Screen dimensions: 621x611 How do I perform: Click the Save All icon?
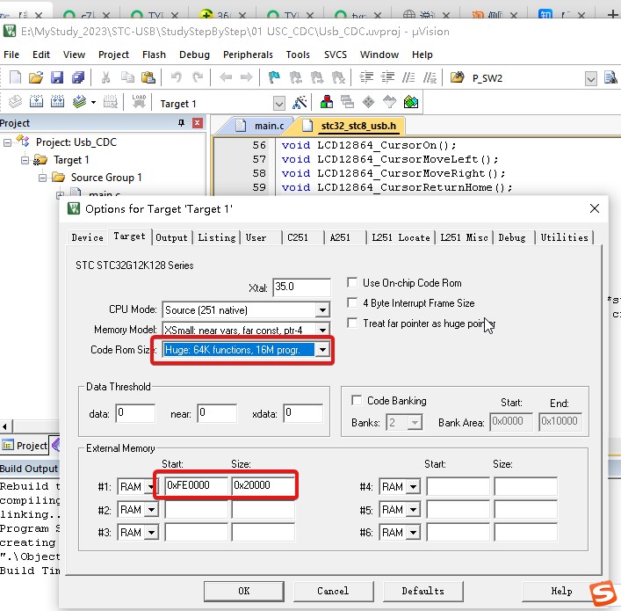77,77
